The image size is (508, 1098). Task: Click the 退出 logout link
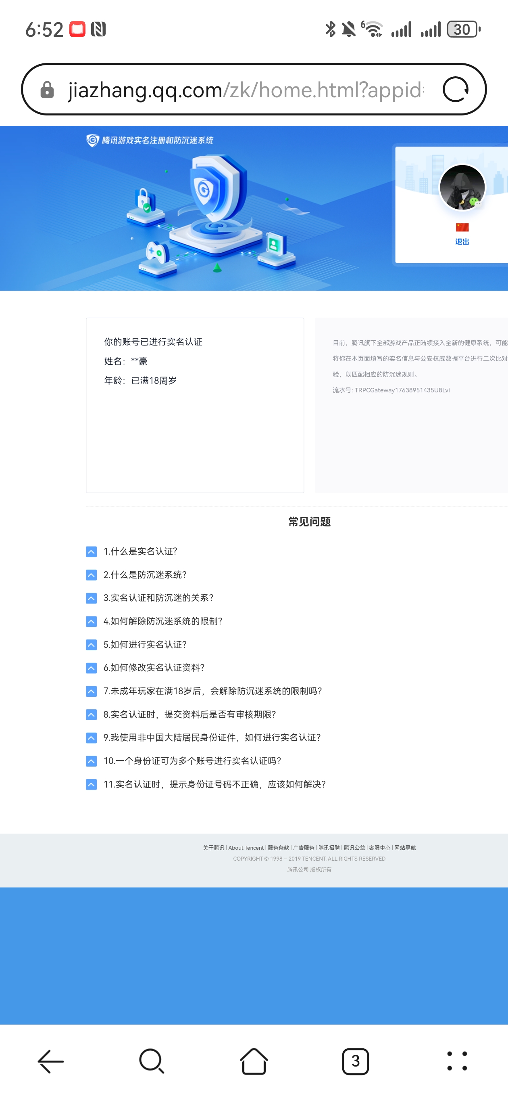coord(462,242)
